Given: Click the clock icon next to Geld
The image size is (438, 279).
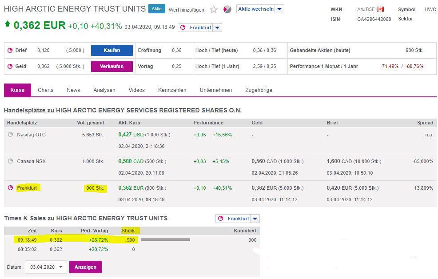Looking at the screenshot, I should coord(10,67).
